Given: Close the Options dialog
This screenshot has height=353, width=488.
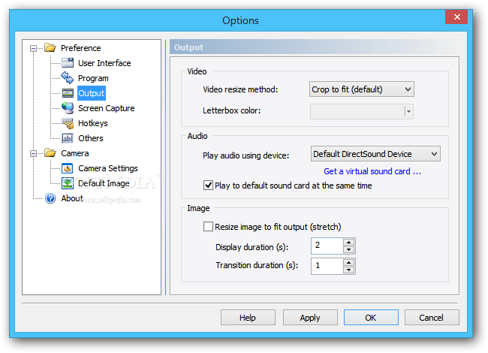Looking at the screenshot, I should click(x=456, y=17).
